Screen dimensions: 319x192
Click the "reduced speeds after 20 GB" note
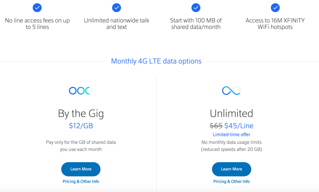pyautogui.click(x=231, y=149)
